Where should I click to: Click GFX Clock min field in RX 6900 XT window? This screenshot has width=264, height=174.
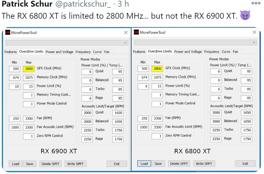(x=14, y=69)
